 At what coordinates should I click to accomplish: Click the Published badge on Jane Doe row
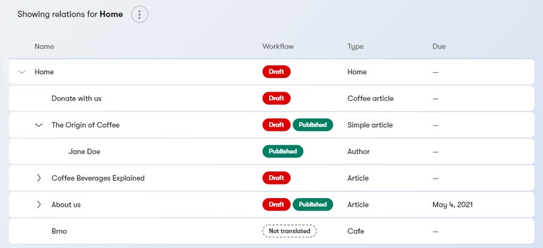click(x=283, y=151)
